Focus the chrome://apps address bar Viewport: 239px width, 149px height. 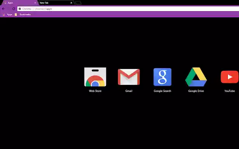(x=128, y=9)
